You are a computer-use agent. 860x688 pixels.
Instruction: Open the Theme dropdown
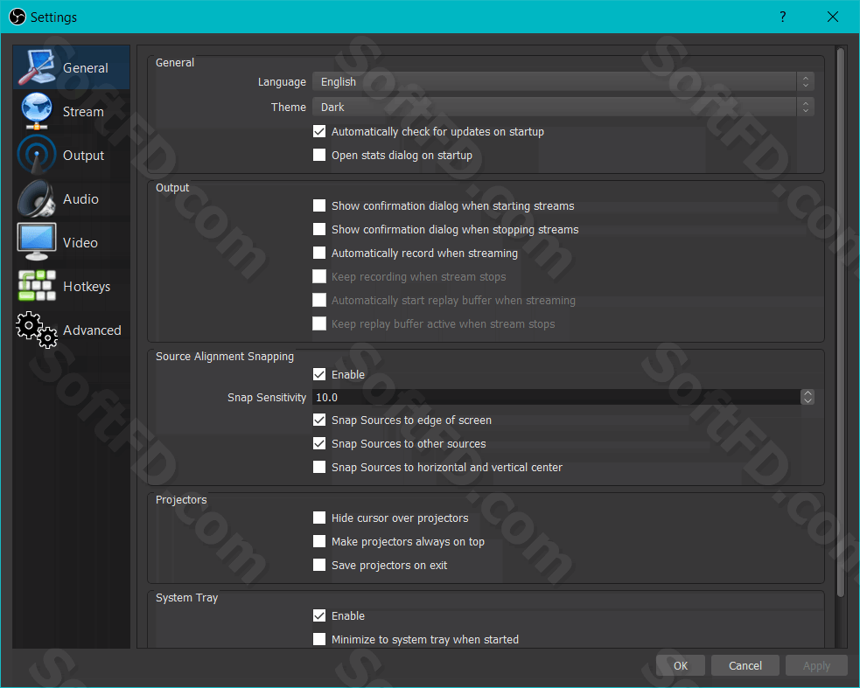pyautogui.click(x=563, y=107)
